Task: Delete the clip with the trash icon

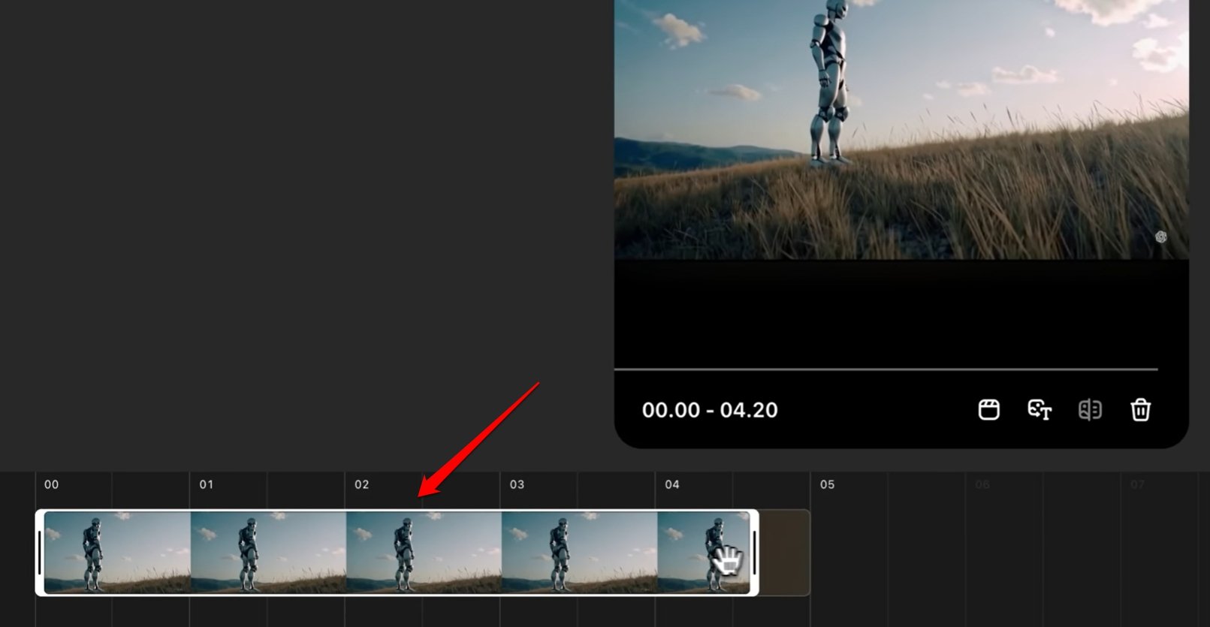Action: pos(1140,409)
